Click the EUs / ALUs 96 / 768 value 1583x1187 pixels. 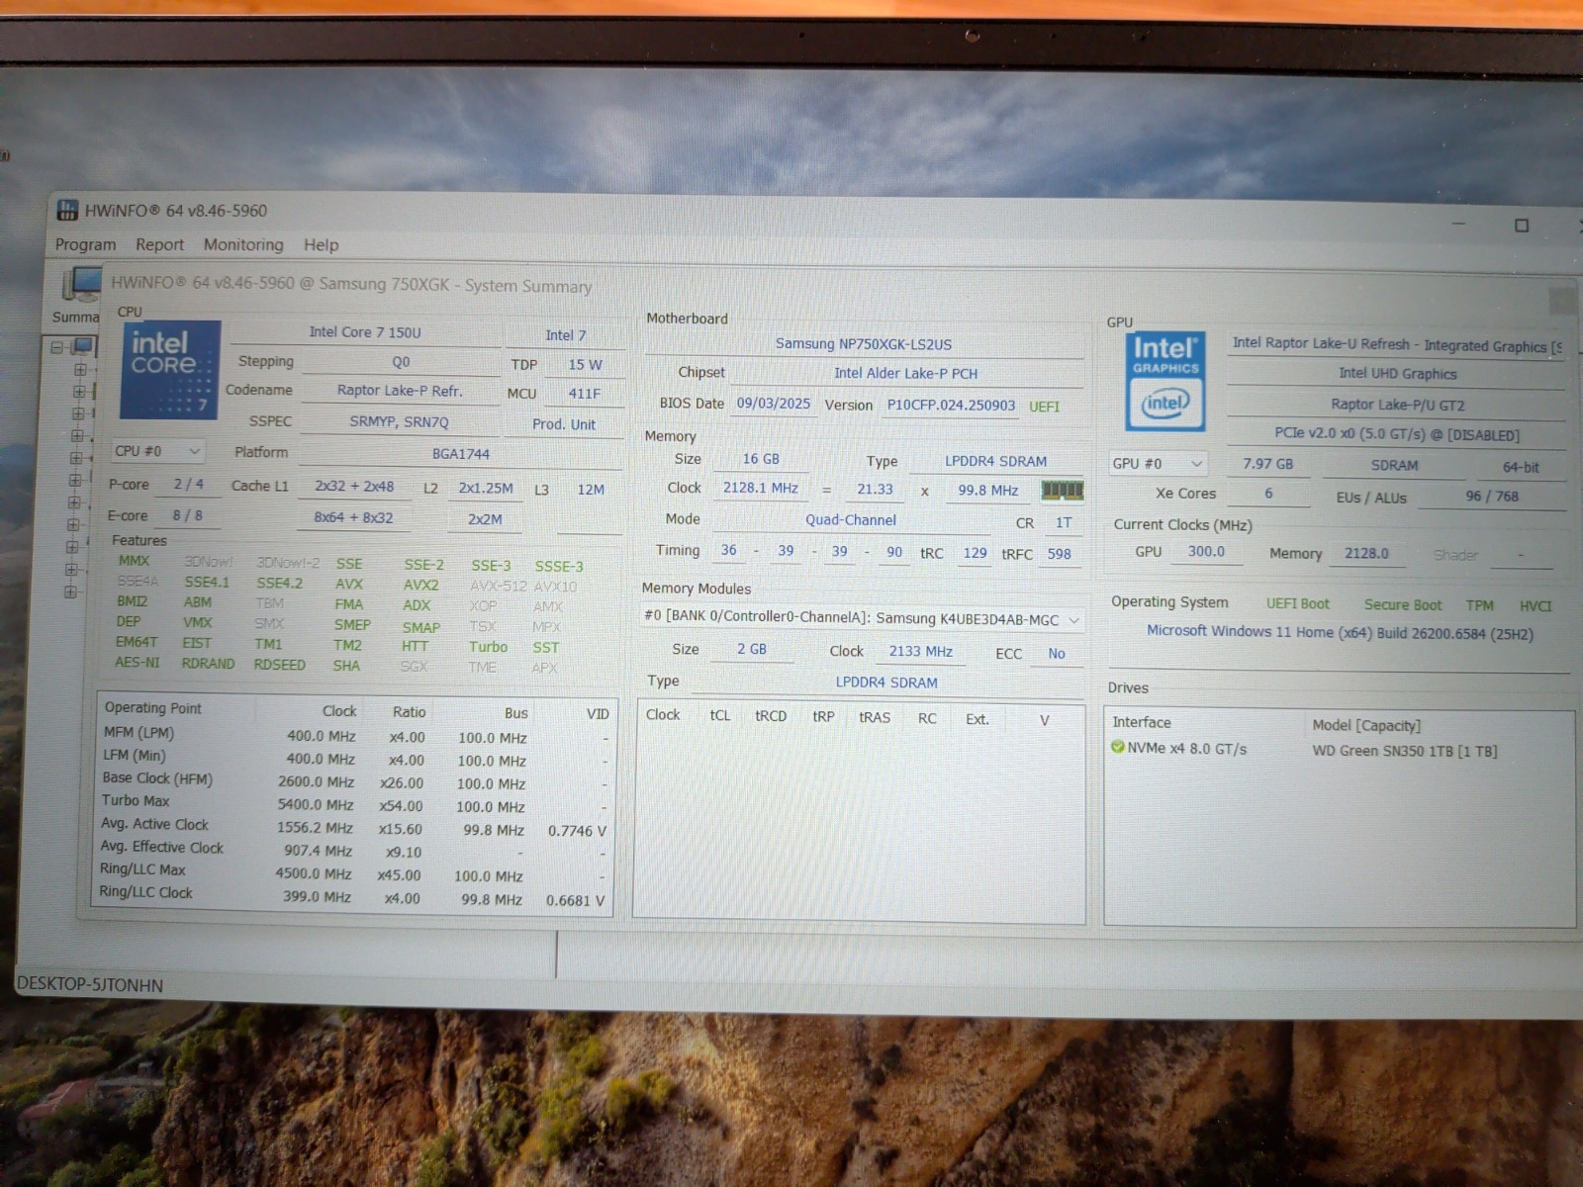click(x=1492, y=497)
